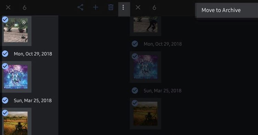Toggle dimmed Mon, Oct 29, 2018 checkbox on right
The image size is (258, 135).
[x=135, y=44]
